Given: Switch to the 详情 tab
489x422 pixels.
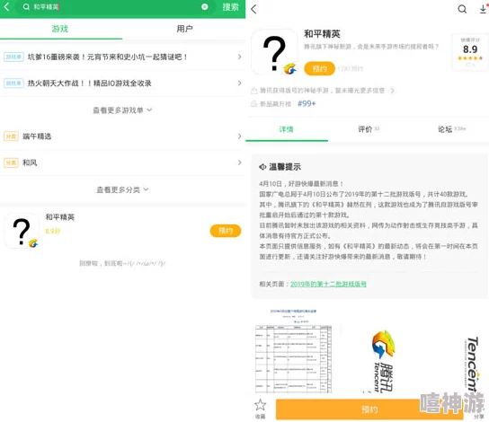Looking at the screenshot, I should (x=286, y=129).
